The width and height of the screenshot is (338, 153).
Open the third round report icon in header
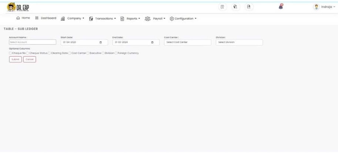pyautogui.click(x=249, y=7)
